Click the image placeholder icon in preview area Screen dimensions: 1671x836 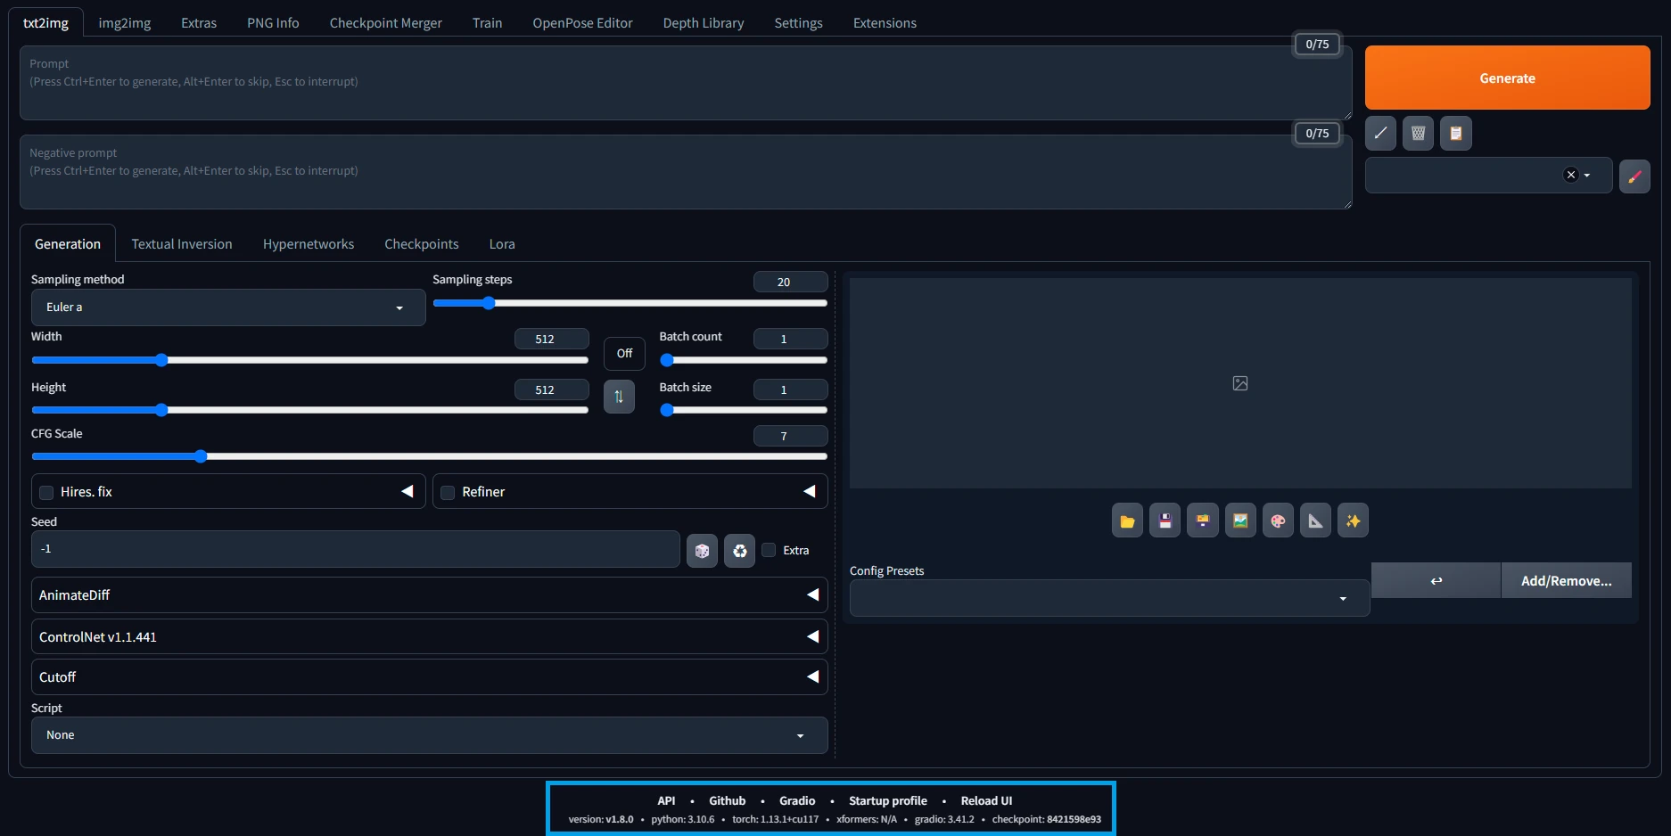1239,383
